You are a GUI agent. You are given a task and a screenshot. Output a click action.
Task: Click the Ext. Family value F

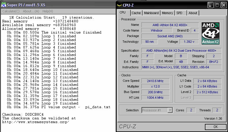[x=147, y=62]
